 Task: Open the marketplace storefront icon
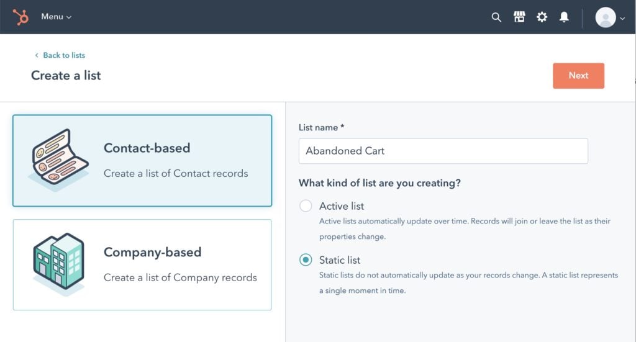(x=519, y=17)
